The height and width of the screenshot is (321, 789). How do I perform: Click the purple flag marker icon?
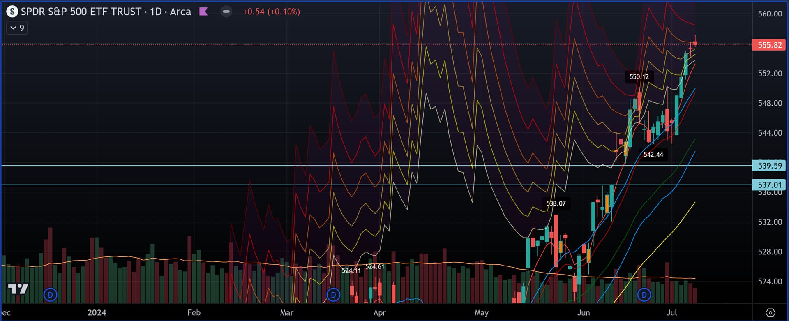(x=203, y=12)
